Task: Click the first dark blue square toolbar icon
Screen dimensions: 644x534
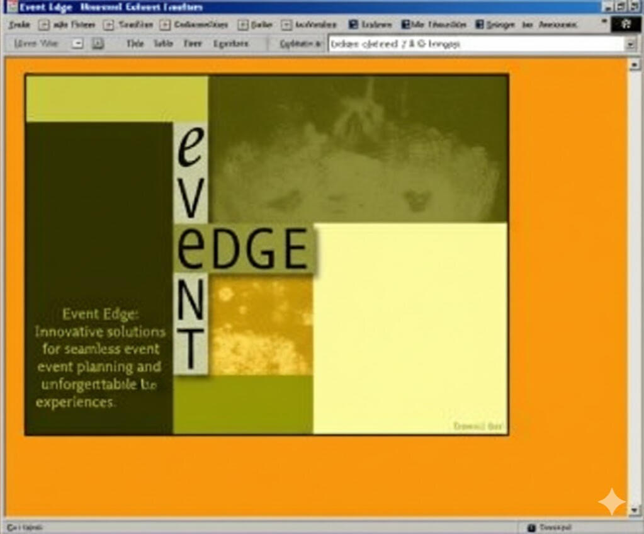Action: click(x=353, y=25)
